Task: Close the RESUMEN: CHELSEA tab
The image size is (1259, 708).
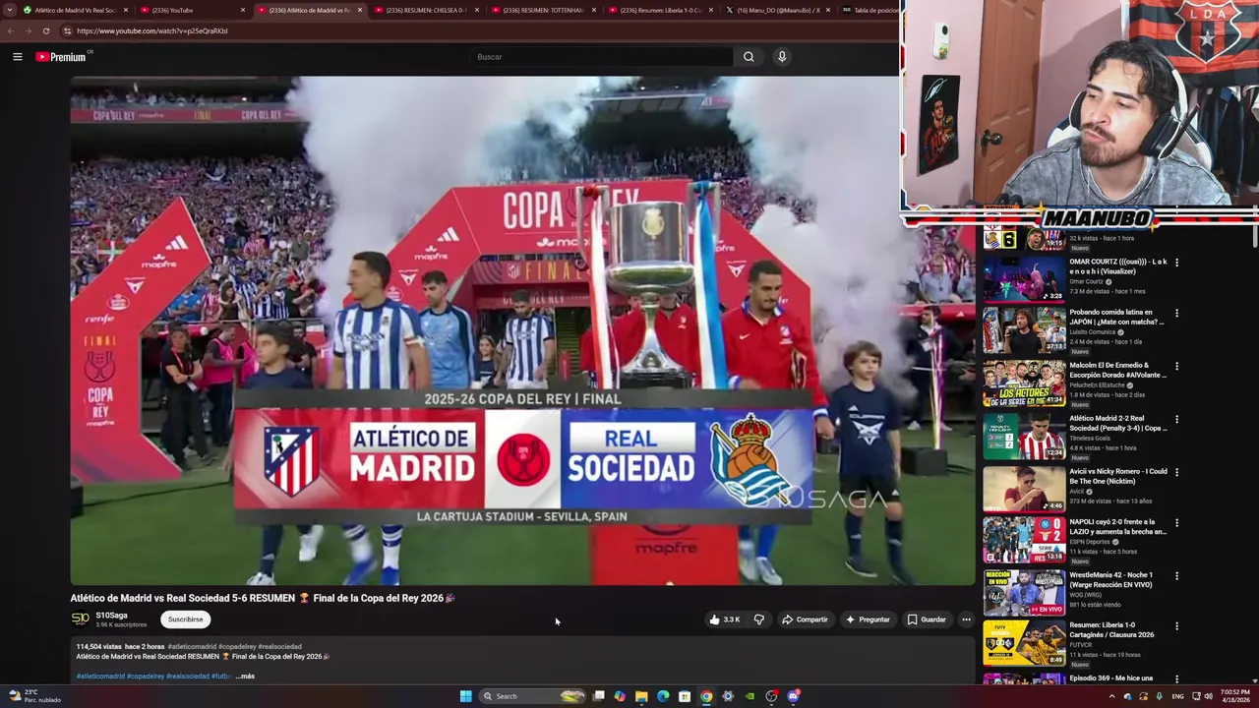Action: pos(477,10)
